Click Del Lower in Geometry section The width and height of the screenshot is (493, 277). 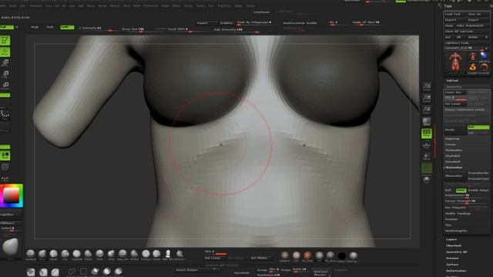point(455,104)
